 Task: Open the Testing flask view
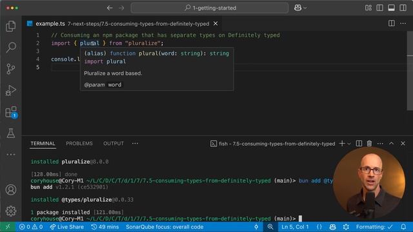(x=11, y=133)
